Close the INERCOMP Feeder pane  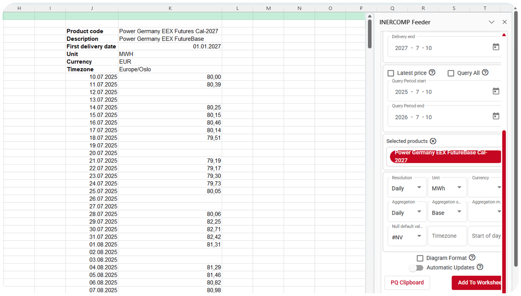[504, 22]
